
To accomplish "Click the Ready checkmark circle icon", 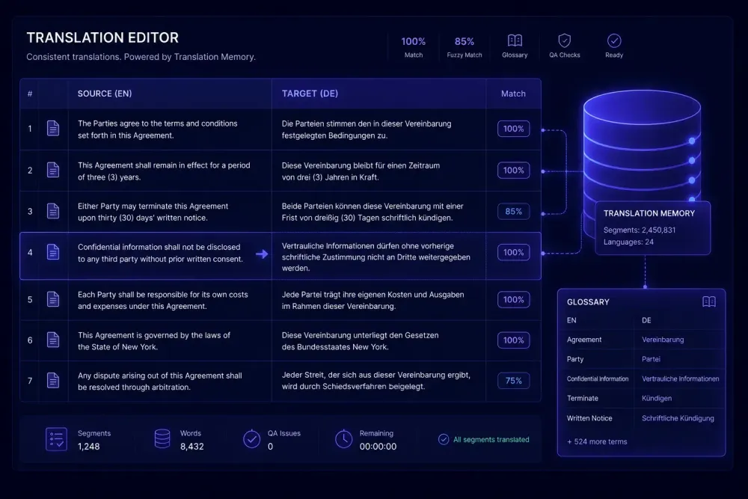I will pos(614,40).
